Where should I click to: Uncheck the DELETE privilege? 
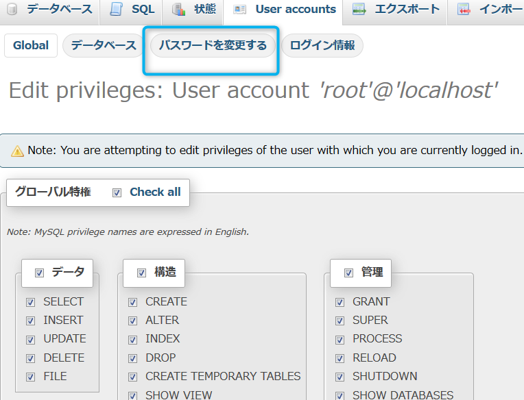(30, 358)
